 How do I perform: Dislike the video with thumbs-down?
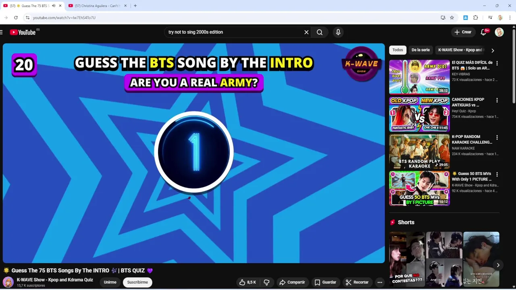pos(266,282)
